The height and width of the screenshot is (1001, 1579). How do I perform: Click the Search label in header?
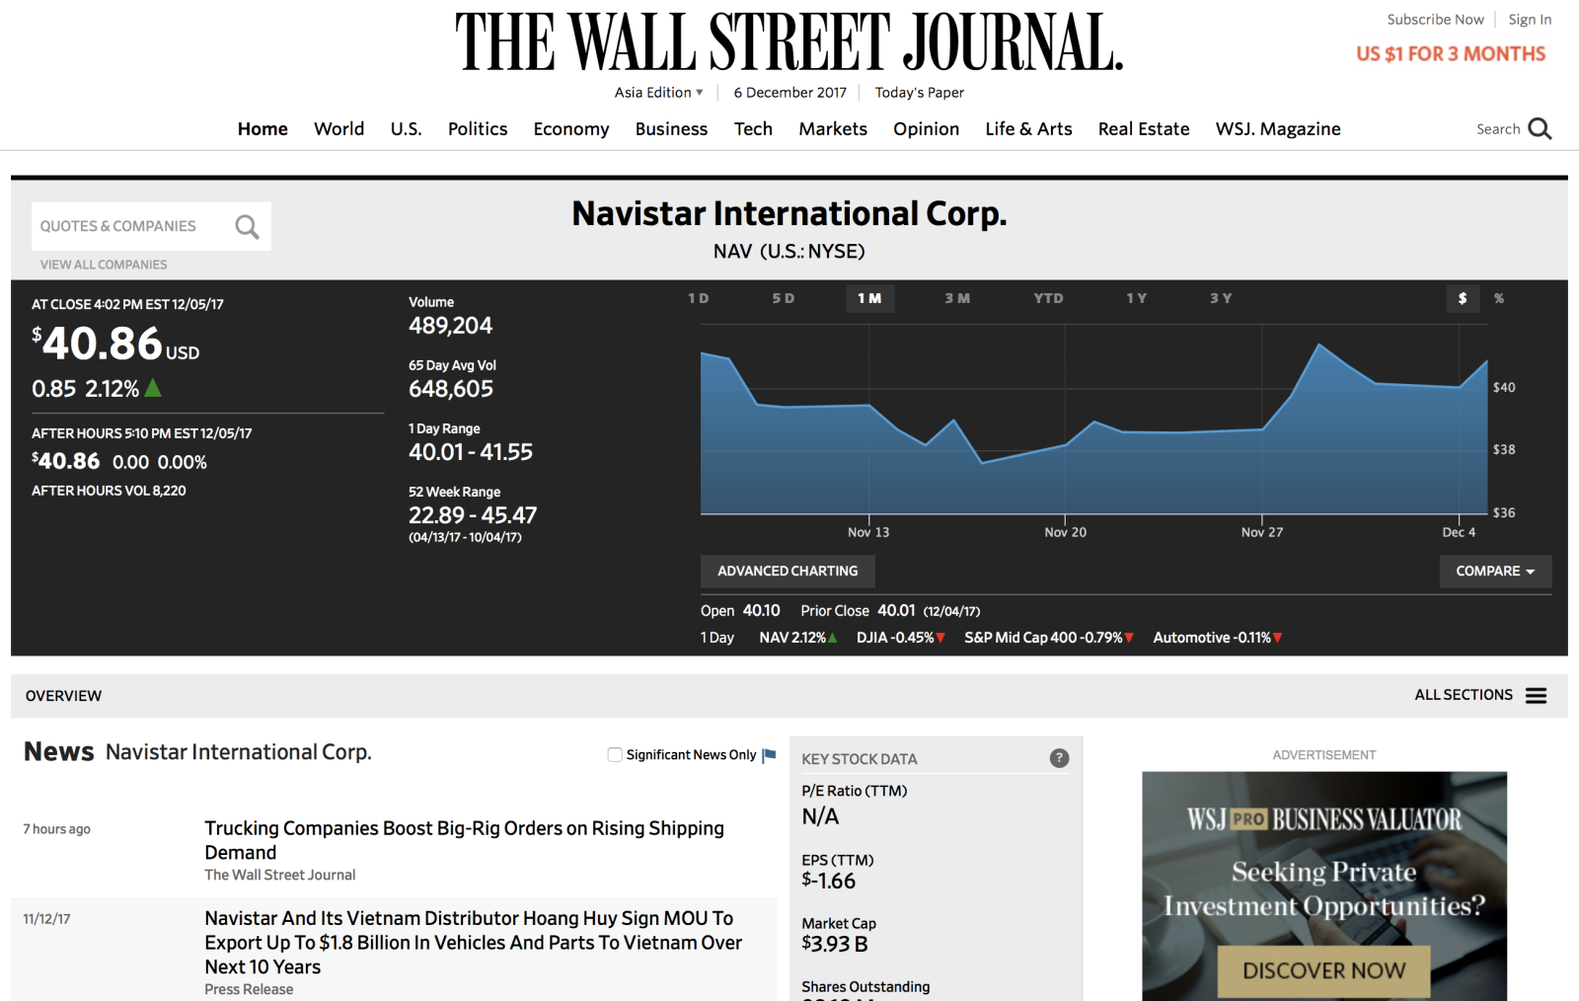[x=1498, y=129]
